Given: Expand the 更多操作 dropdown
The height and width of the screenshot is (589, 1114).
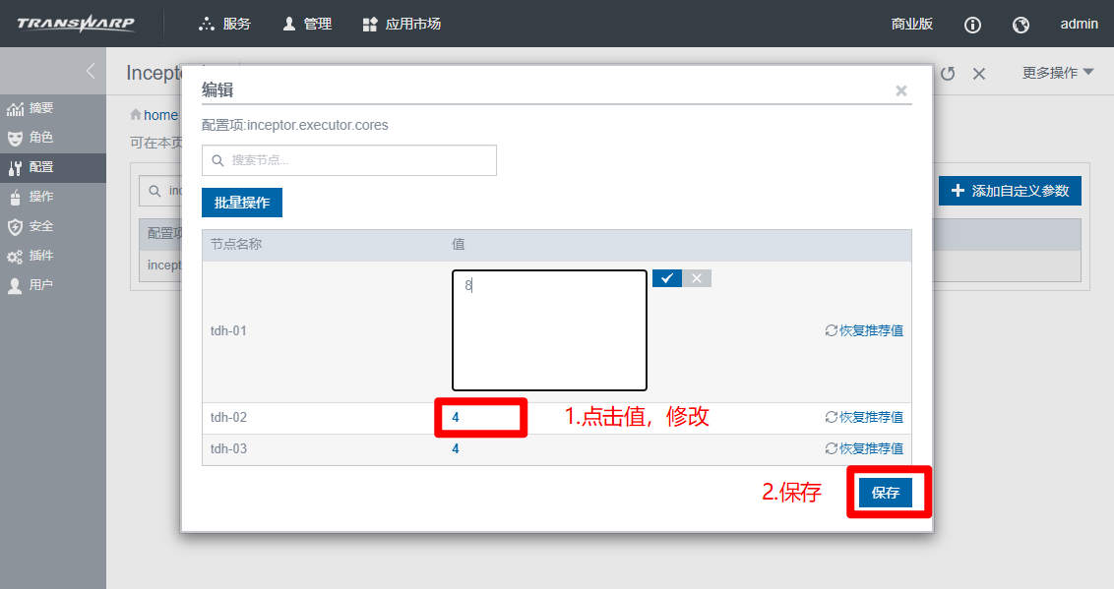Looking at the screenshot, I should [1058, 73].
